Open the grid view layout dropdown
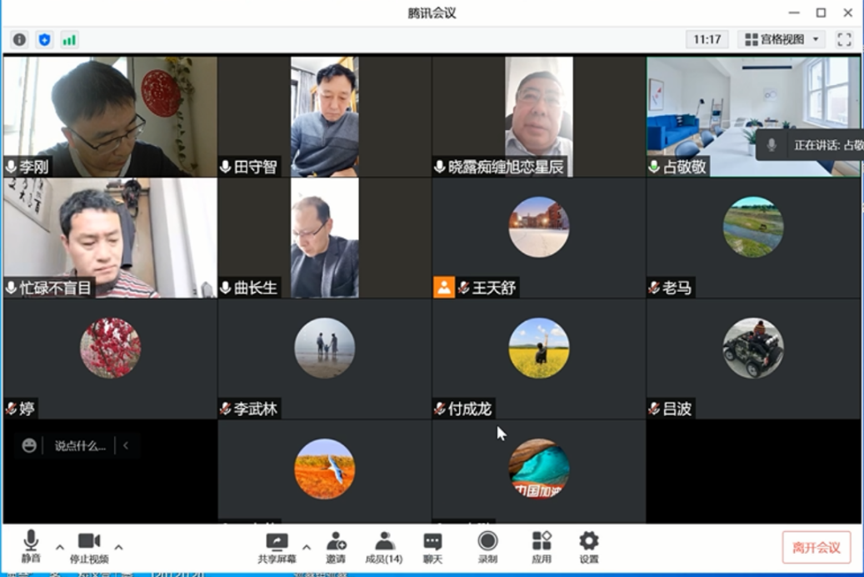Screen dimensions: 864x577 point(782,39)
